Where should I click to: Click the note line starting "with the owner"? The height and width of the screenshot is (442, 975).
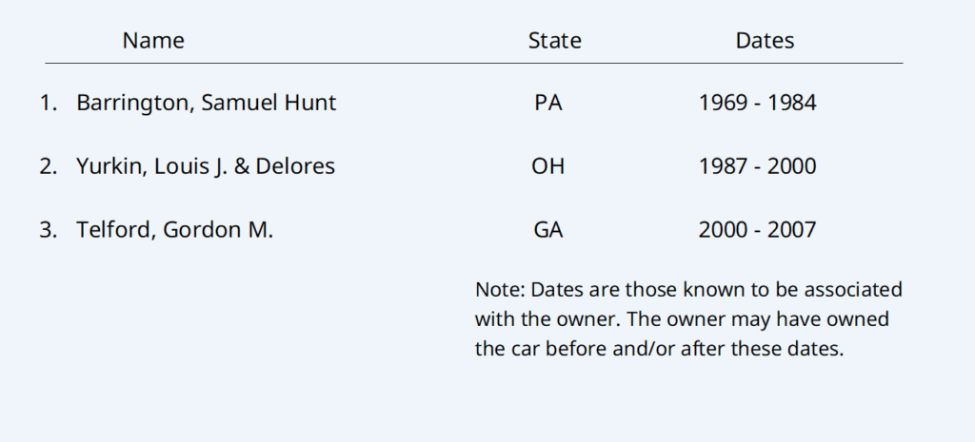coord(682,319)
